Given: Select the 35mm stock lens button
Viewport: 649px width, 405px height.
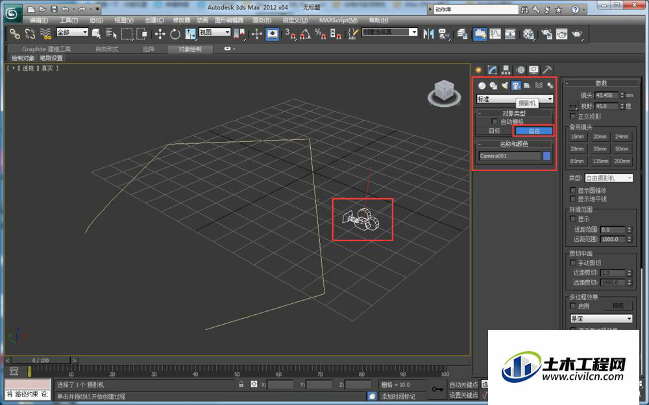Looking at the screenshot, I should point(599,149).
